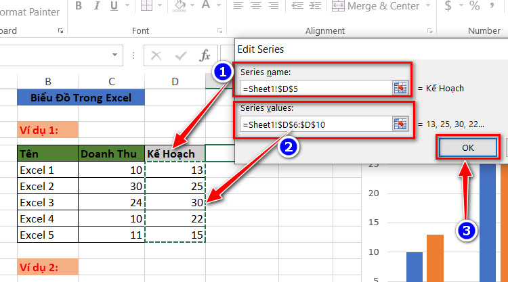Apply Percent Style format
Viewport: 508px width, 282px height.
475,5
